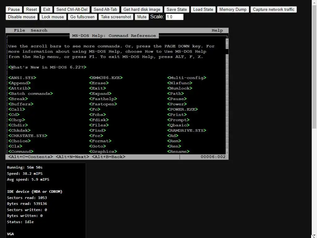Open the Multi-config help topic
Viewport: 317px width, 238px height.
(x=187, y=78)
